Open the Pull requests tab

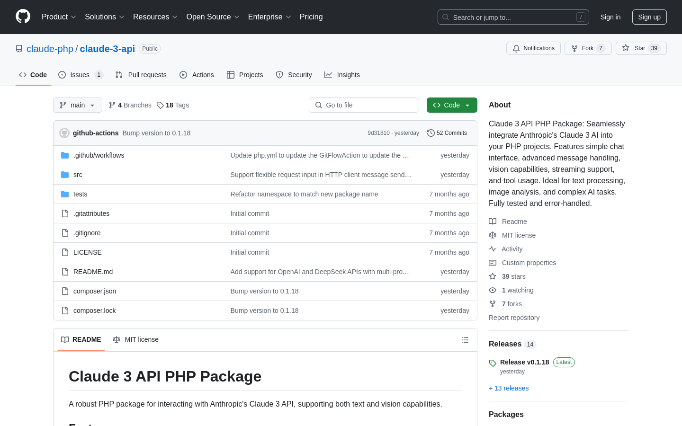pyautogui.click(x=141, y=75)
